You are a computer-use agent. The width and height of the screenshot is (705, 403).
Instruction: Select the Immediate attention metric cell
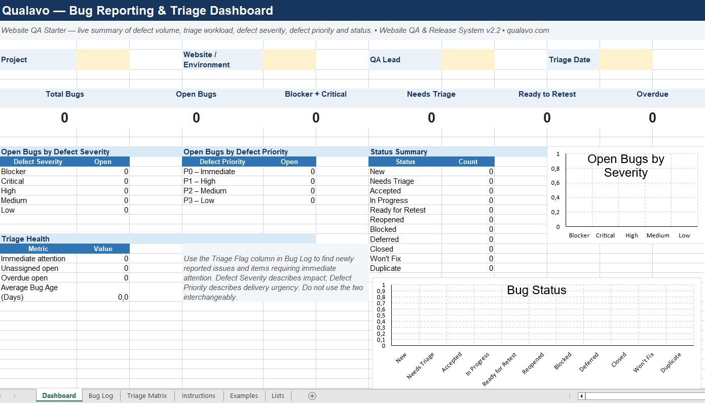pos(39,259)
